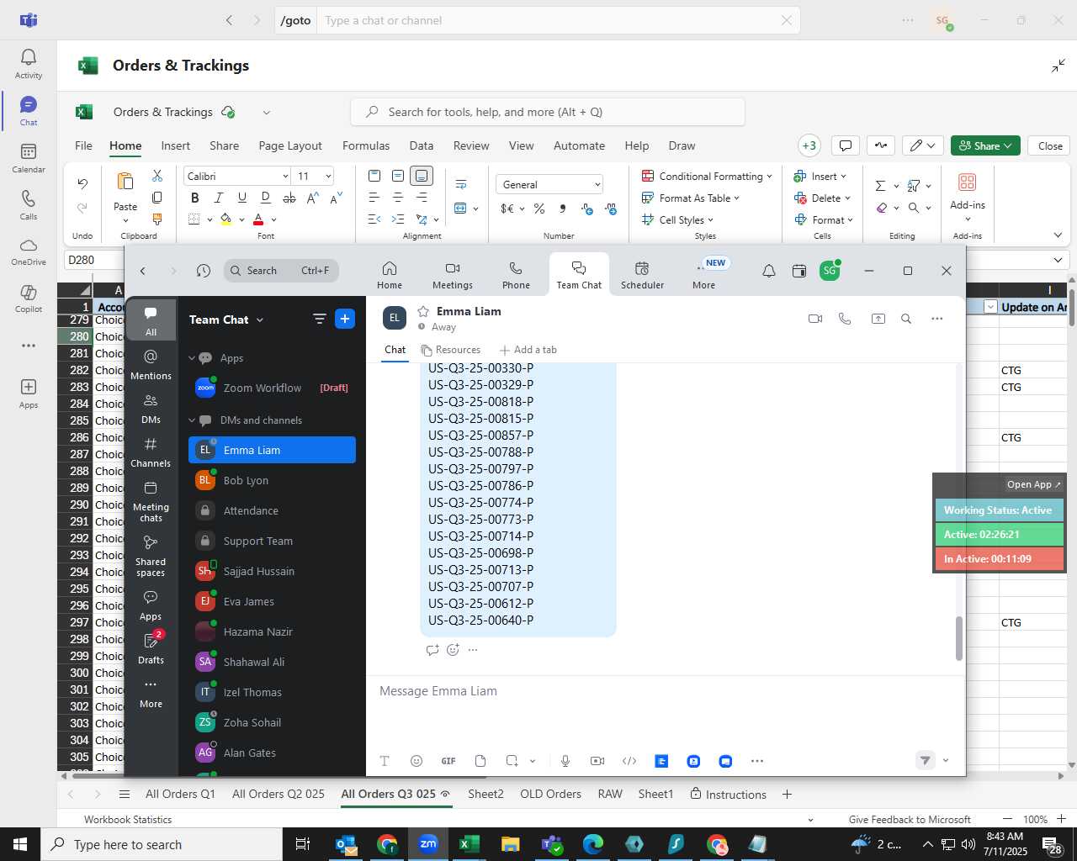This screenshot has width=1077, height=861.
Task: Toggle Wrap Text in the Alignment group
Action: (x=461, y=184)
